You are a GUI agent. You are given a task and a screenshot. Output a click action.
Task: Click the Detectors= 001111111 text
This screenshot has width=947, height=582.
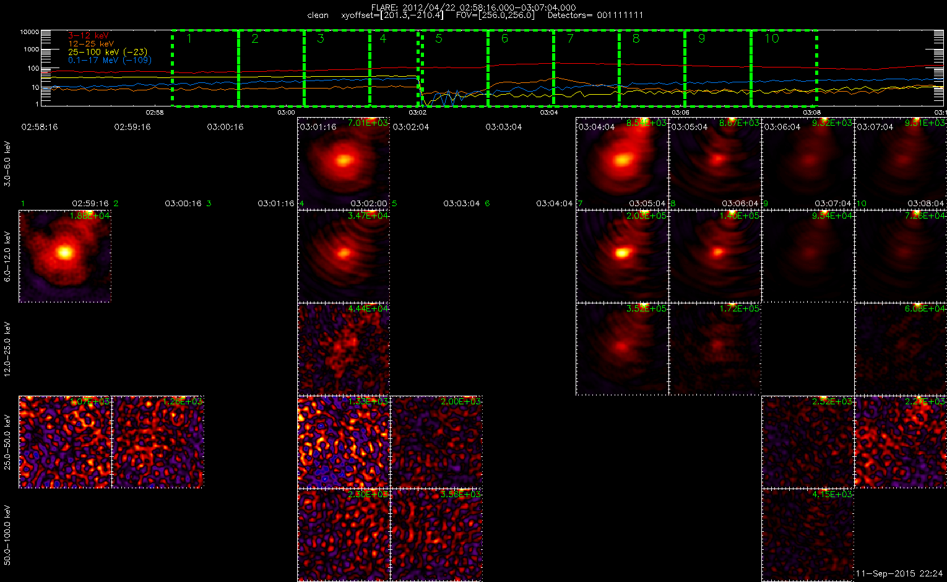(x=595, y=15)
